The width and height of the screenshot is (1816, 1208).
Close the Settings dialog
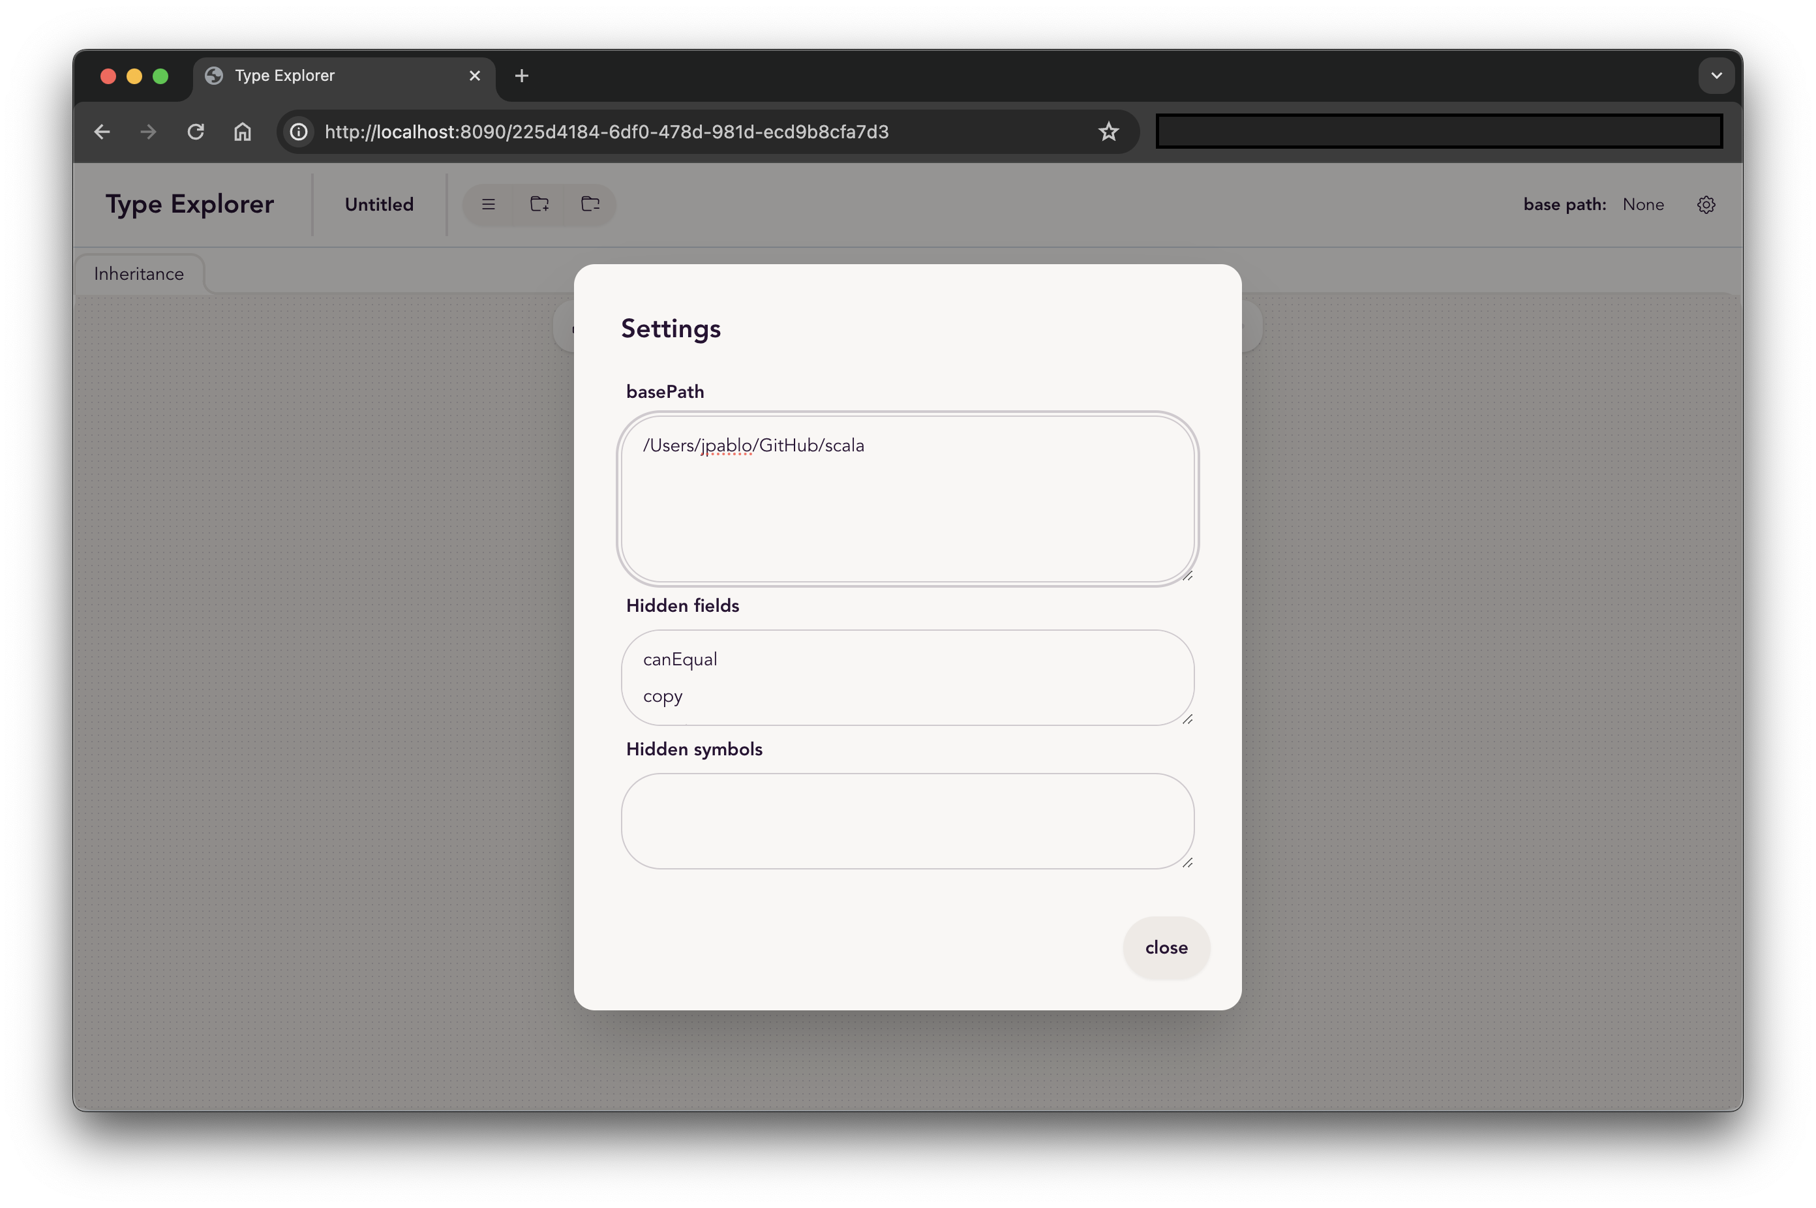click(1166, 948)
